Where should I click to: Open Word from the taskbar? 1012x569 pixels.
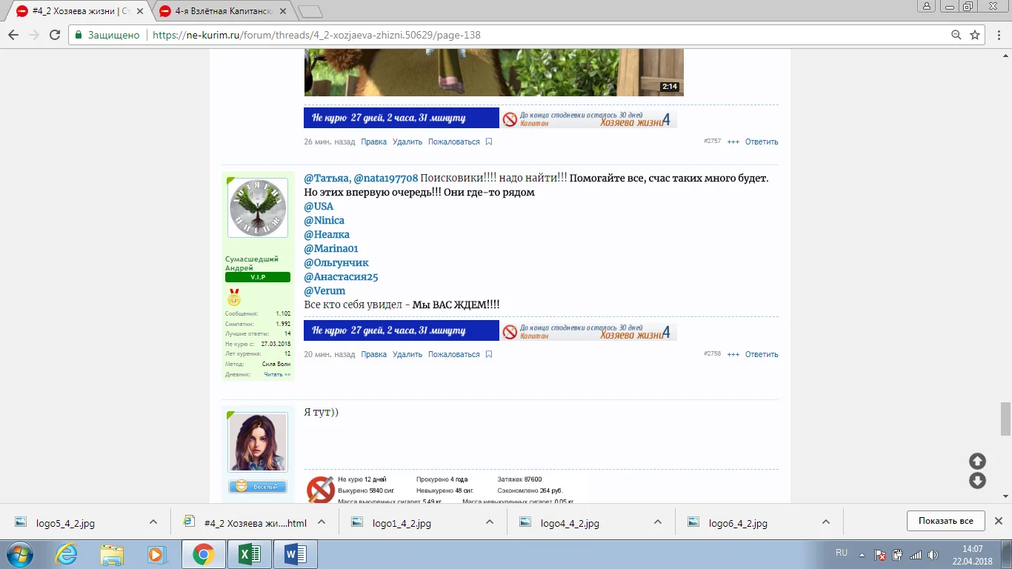pos(296,554)
